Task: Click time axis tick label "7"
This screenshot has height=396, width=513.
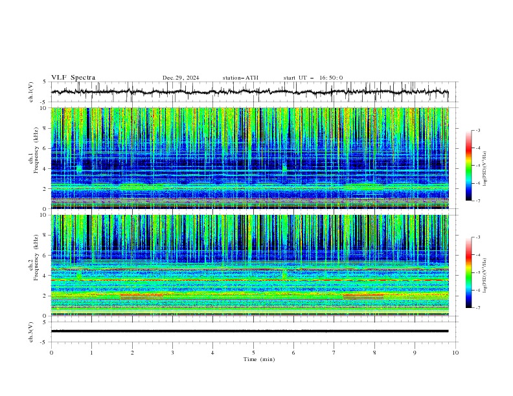Action: pos(334,353)
